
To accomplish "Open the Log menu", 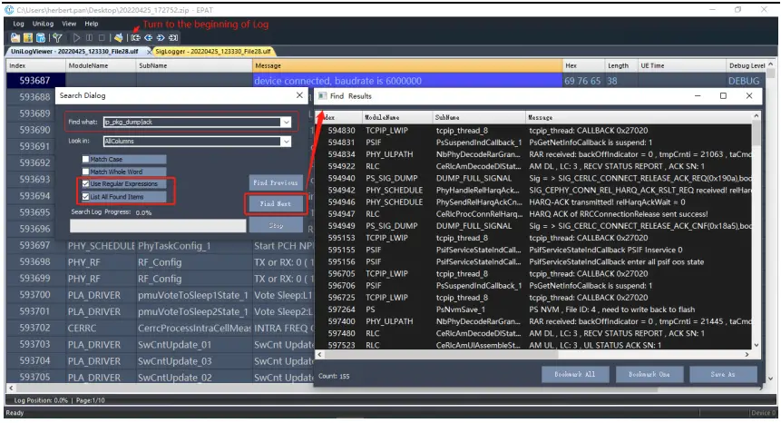I will click(18, 24).
